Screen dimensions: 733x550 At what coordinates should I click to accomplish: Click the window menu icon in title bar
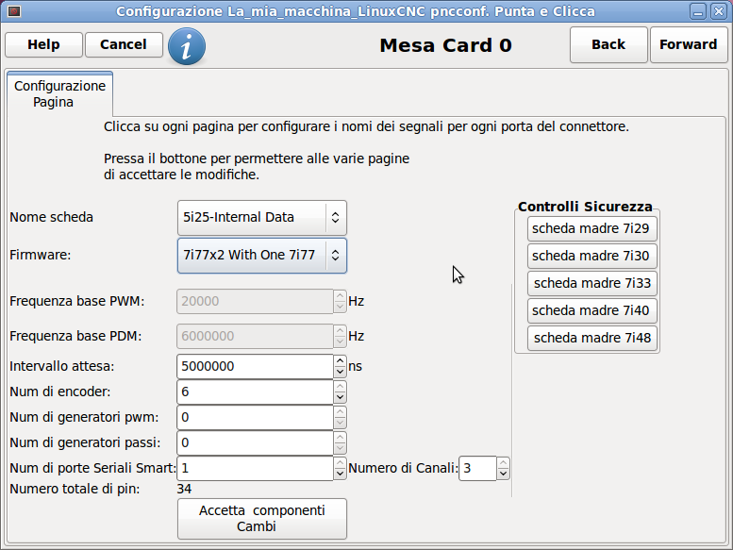coord(14,10)
